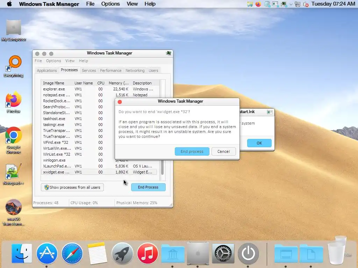This screenshot has height=268, width=358.
Task: Open Notes from the dock
Action: (x=97, y=253)
